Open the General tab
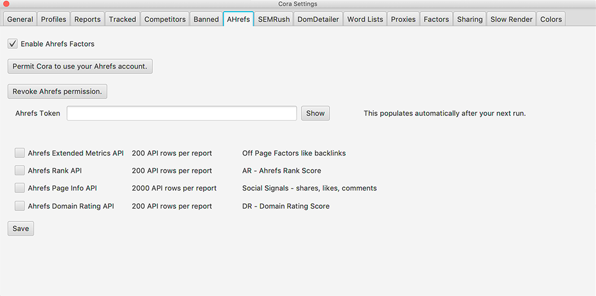The width and height of the screenshot is (596, 296). point(20,19)
